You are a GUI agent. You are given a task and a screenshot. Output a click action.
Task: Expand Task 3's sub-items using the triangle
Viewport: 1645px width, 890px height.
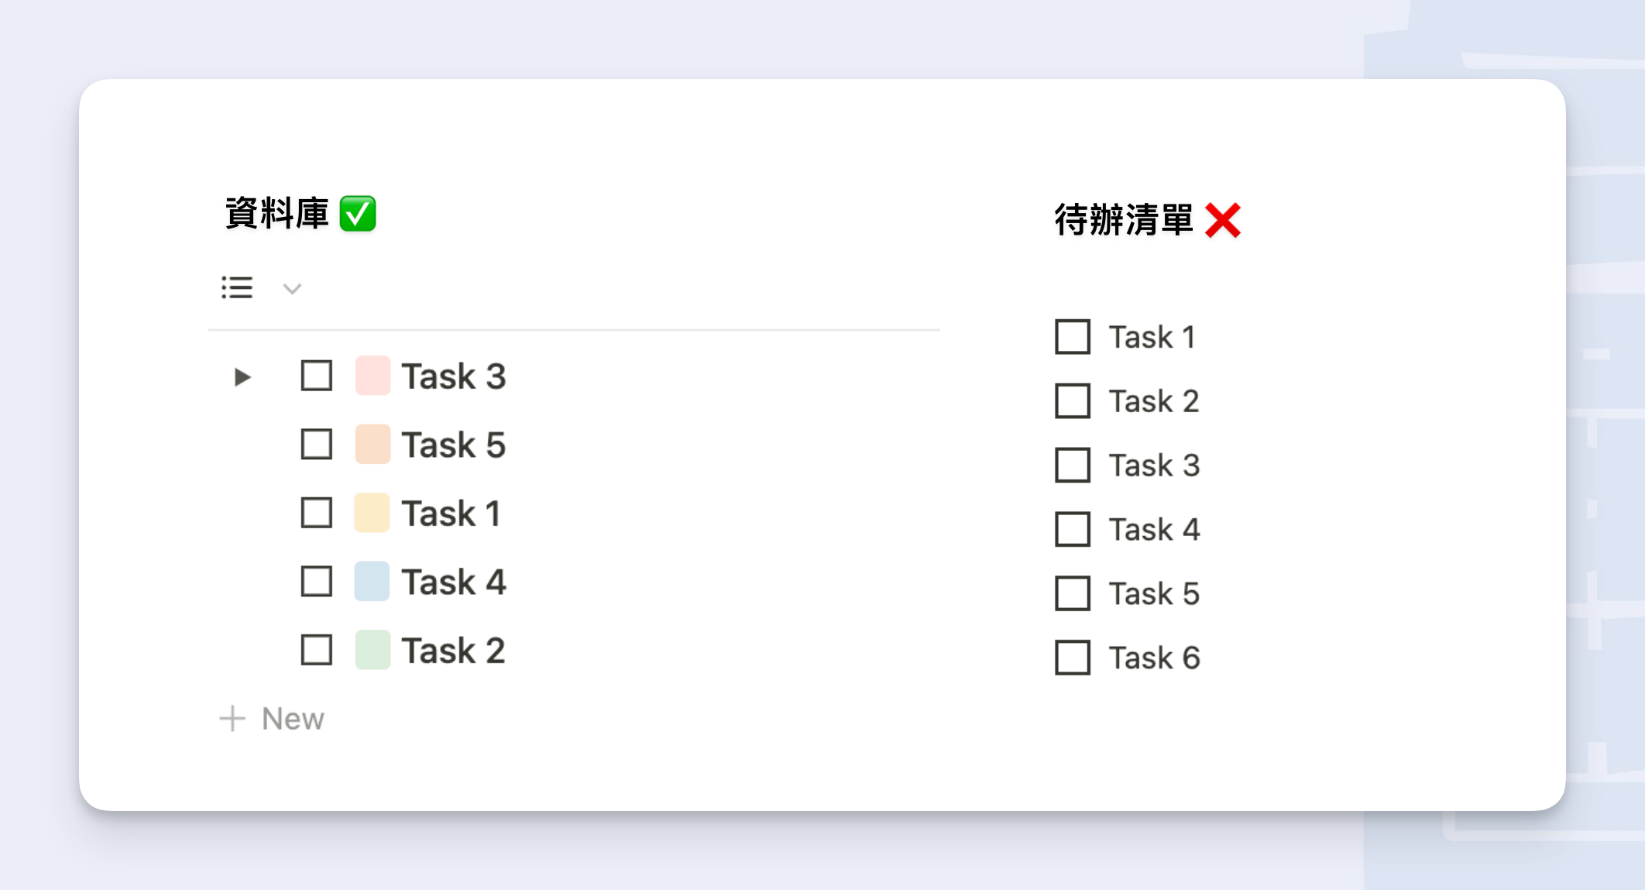click(242, 376)
